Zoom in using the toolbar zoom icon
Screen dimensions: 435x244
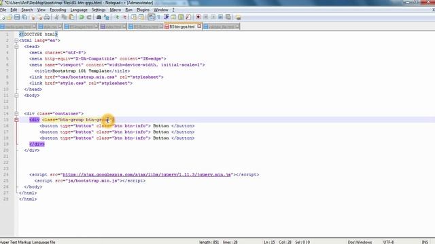pos(117,17)
